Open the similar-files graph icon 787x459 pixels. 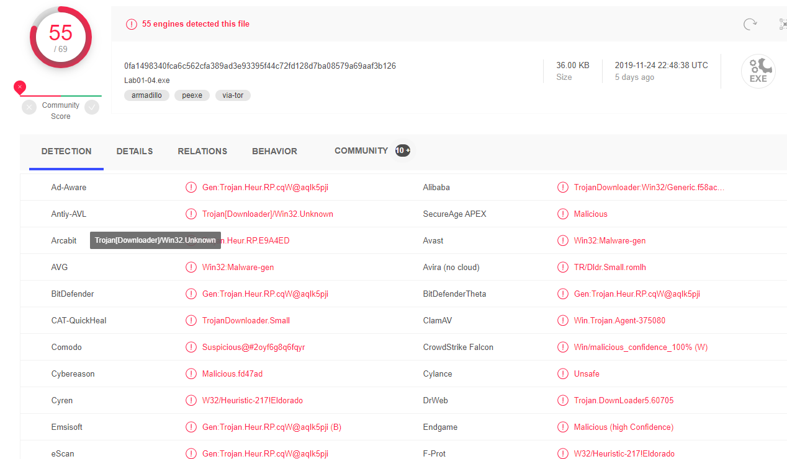[x=783, y=24]
